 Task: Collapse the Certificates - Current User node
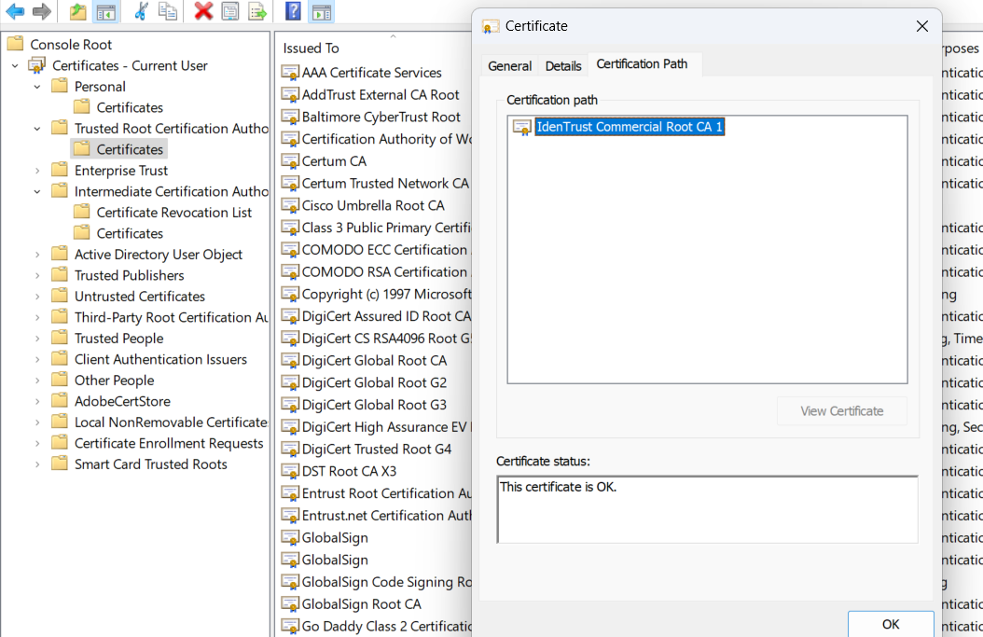coord(15,66)
